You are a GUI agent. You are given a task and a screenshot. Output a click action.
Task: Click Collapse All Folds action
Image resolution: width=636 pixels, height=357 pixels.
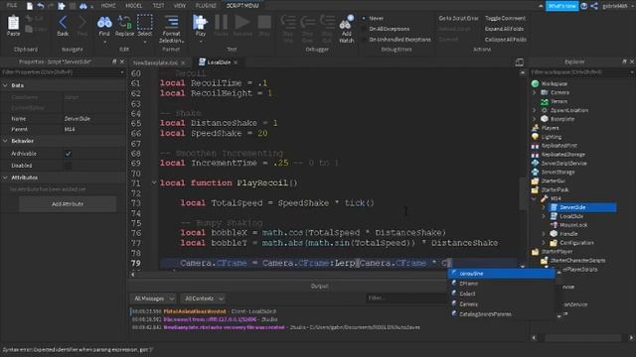pos(506,40)
